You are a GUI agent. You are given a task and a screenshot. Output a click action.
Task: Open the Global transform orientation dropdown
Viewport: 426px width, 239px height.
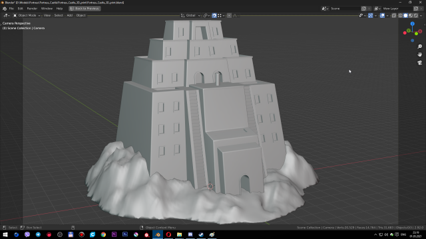(x=190, y=16)
